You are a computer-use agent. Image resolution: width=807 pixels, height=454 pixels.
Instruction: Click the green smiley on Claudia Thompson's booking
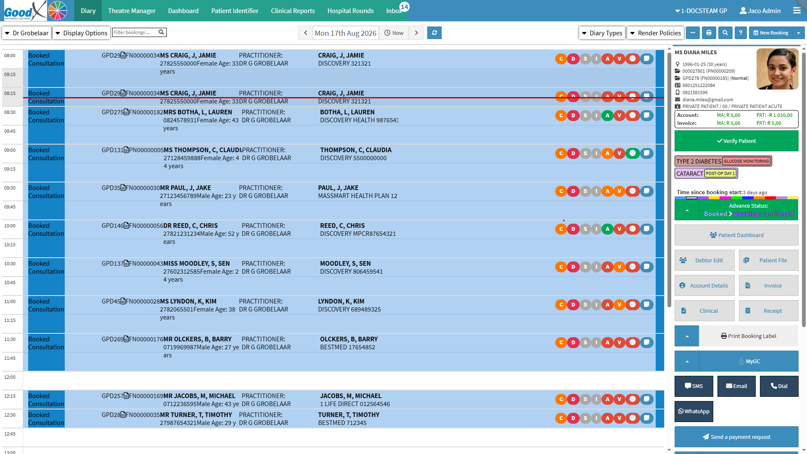pyautogui.click(x=633, y=153)
